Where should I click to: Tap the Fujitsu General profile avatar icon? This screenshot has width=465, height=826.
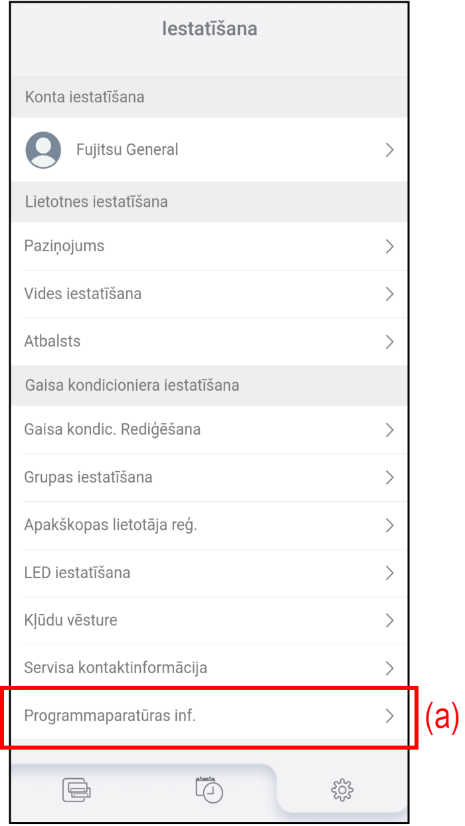point(43,150)
